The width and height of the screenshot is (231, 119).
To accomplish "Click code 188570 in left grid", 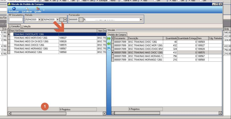I will (78, 45).
